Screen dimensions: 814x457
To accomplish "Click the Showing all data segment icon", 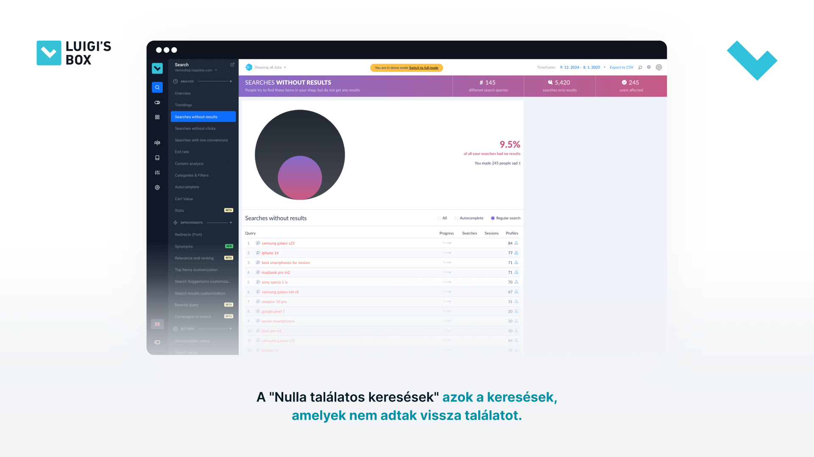I will (249, 67).
